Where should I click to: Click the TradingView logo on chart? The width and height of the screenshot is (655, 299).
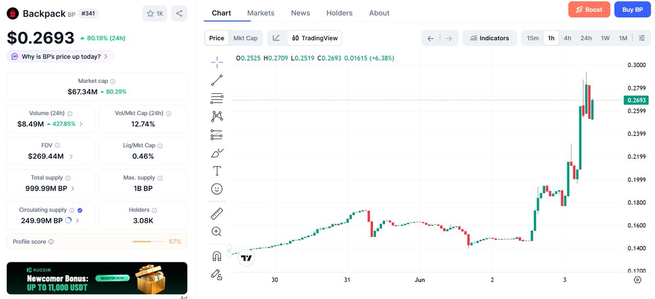click(247, 258)
